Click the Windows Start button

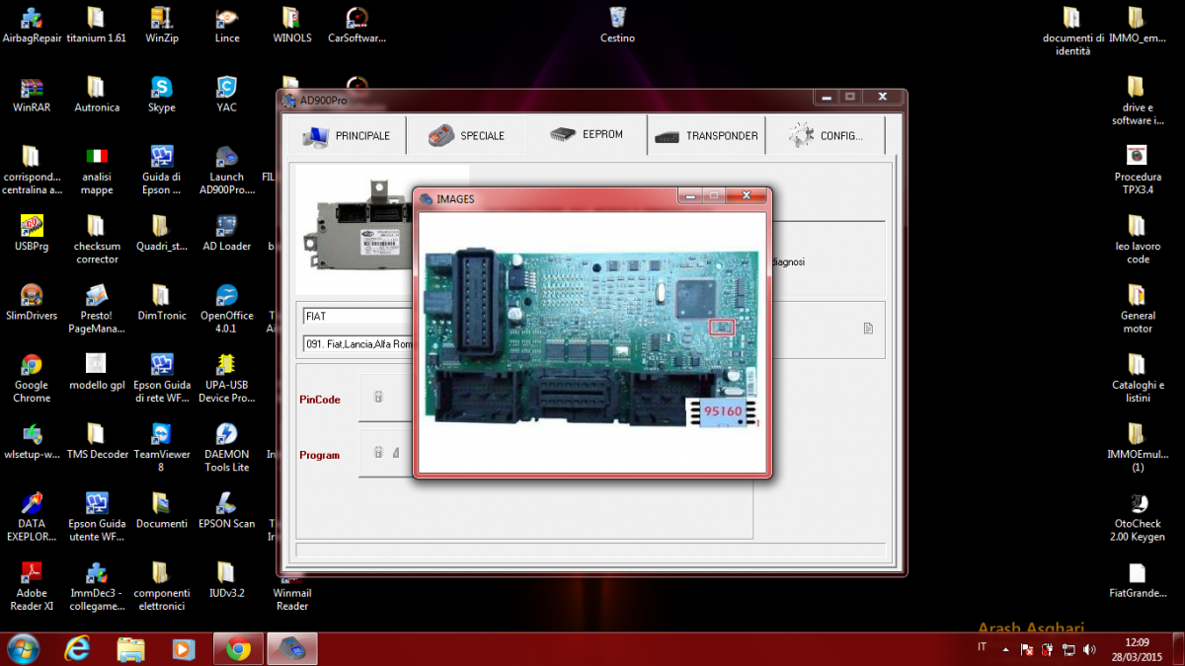pos(23,648)
